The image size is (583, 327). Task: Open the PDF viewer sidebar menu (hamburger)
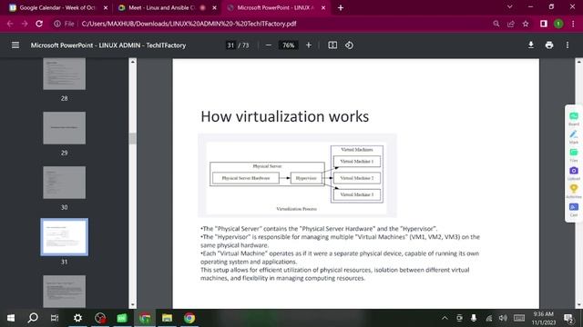15,45
